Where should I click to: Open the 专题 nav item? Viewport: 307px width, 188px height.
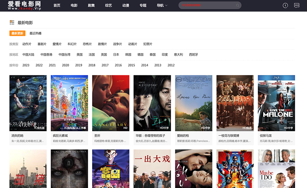coord(143,5)
